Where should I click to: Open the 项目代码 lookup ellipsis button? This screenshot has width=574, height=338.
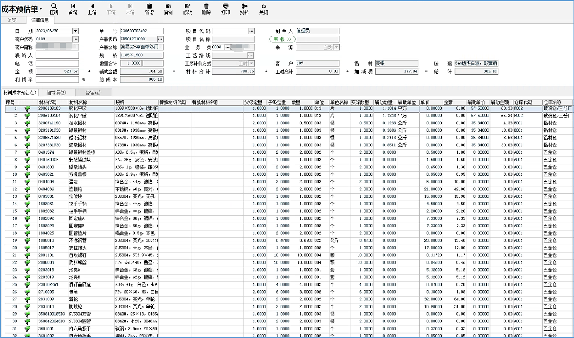coord(251,31)
